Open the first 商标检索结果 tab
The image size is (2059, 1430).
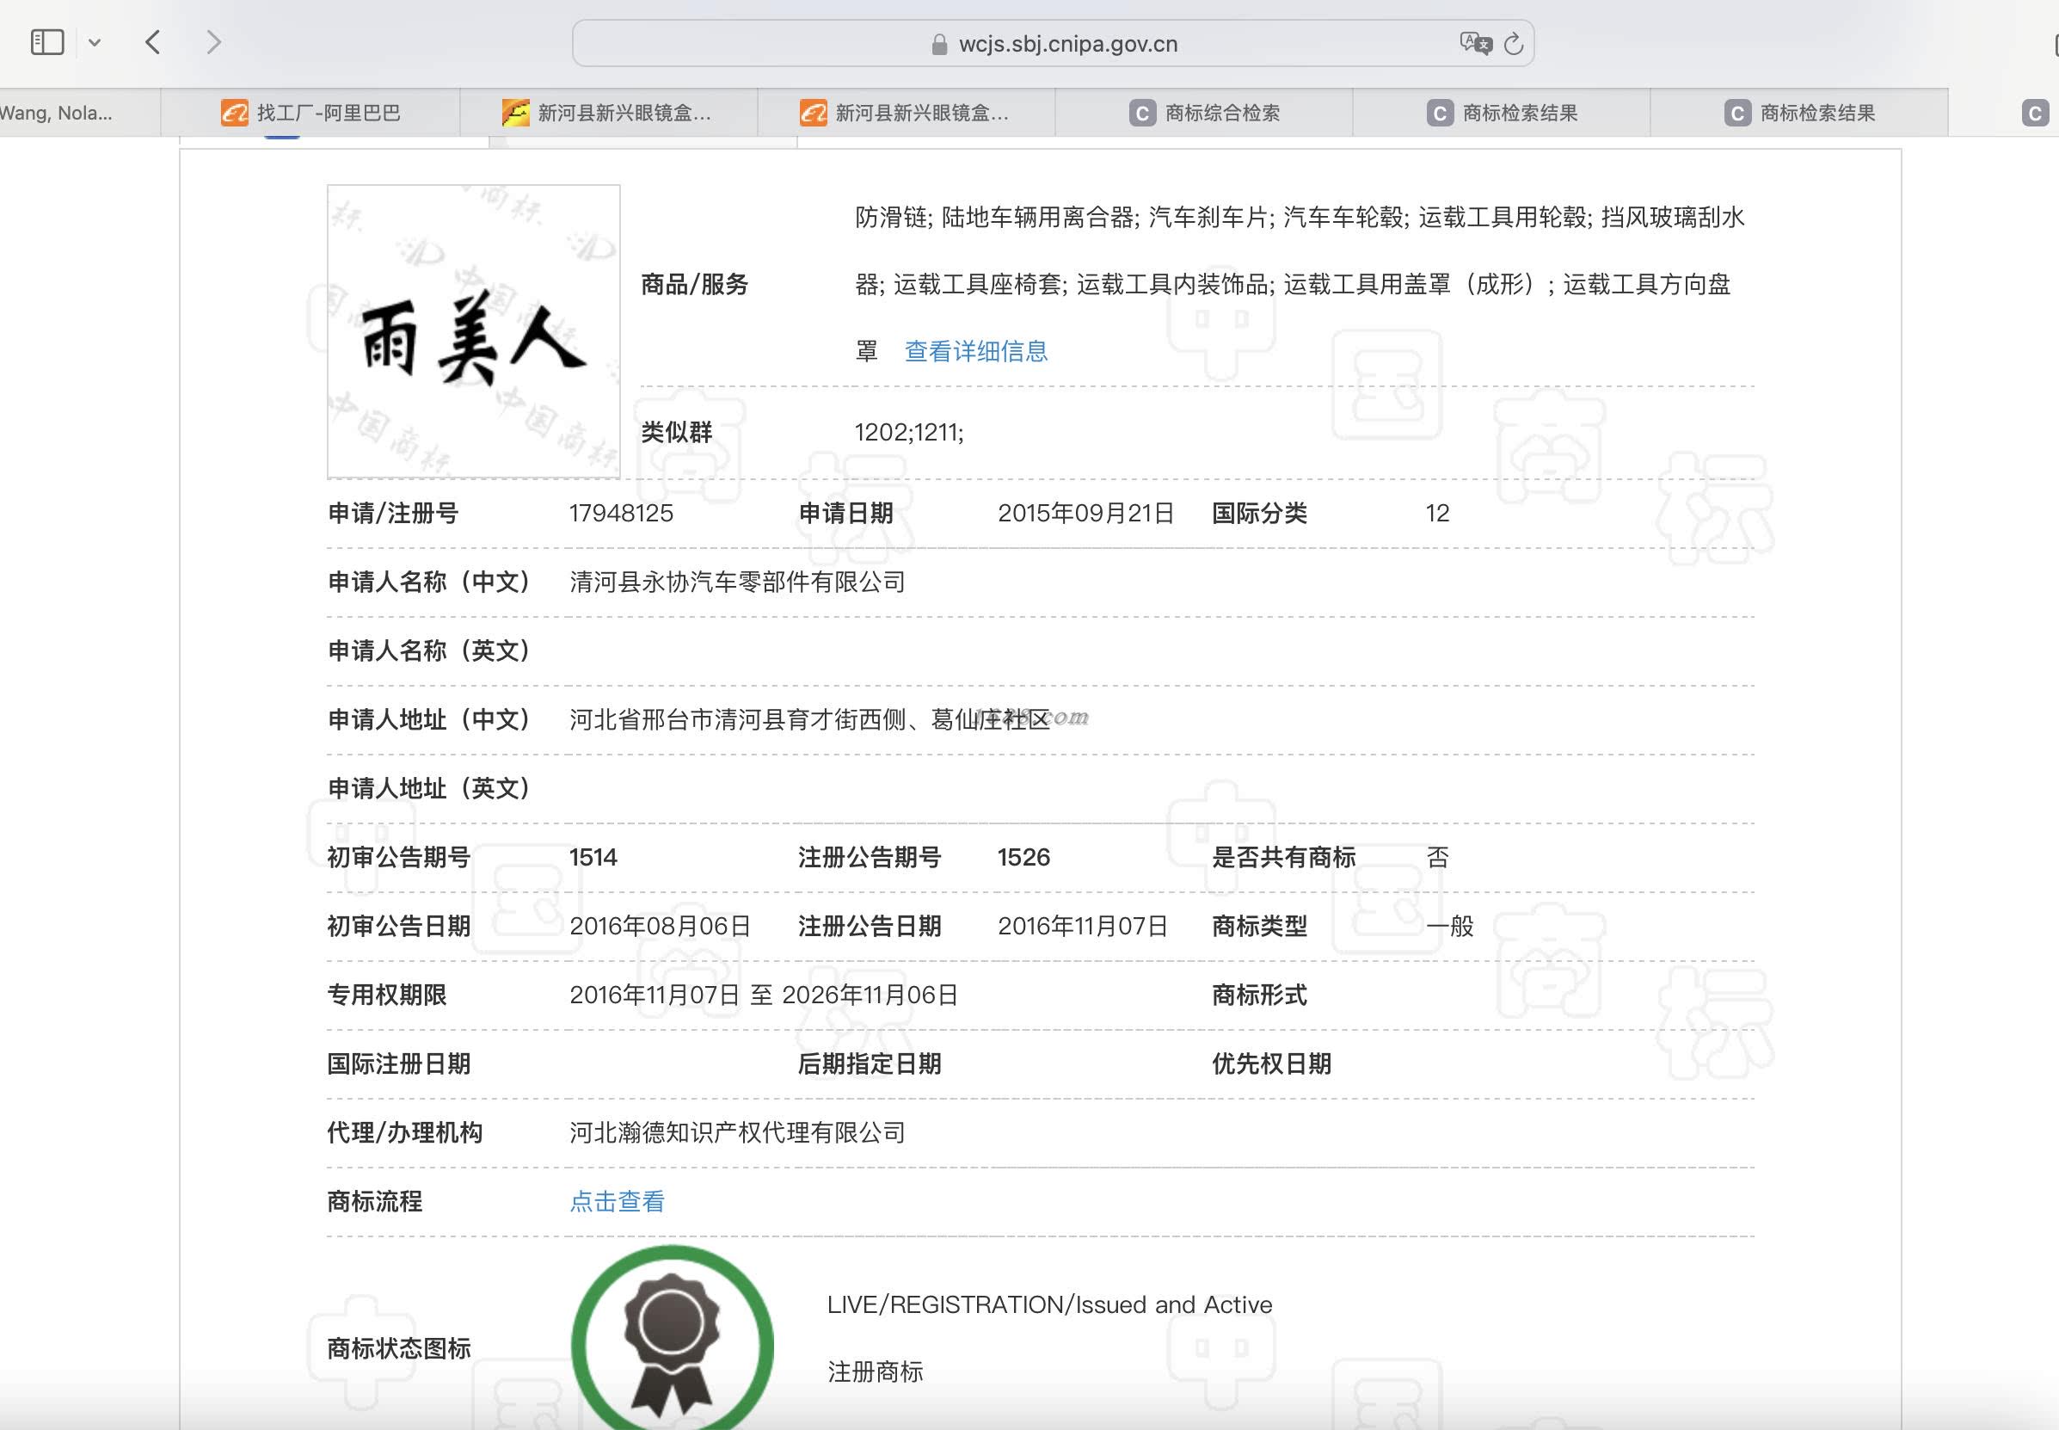coord(1519,113)
